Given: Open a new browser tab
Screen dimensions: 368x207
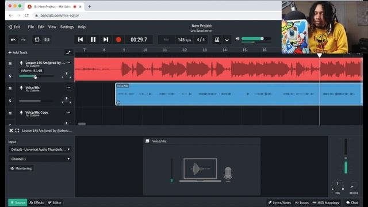Looking at the screenshot, I should (90, 7).
